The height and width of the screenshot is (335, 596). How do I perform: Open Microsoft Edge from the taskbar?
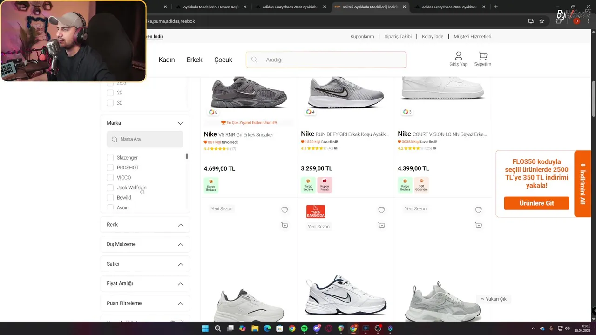tap(267, 328)
